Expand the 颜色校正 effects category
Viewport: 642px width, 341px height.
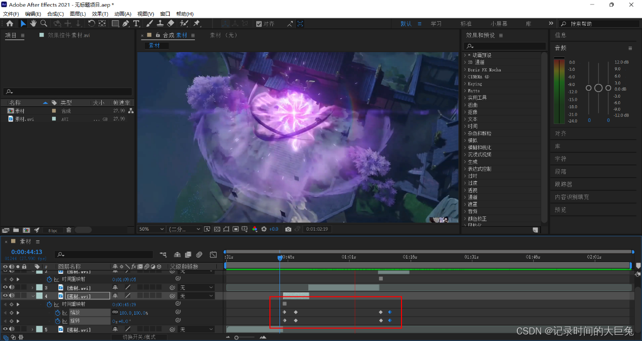pos(465,219)
